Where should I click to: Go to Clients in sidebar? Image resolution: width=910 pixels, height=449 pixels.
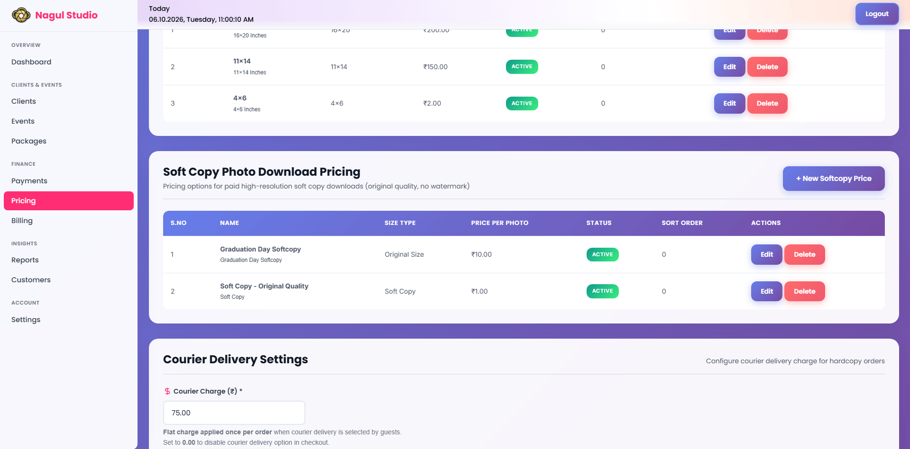pyautogui.click(x=24, y=101)
